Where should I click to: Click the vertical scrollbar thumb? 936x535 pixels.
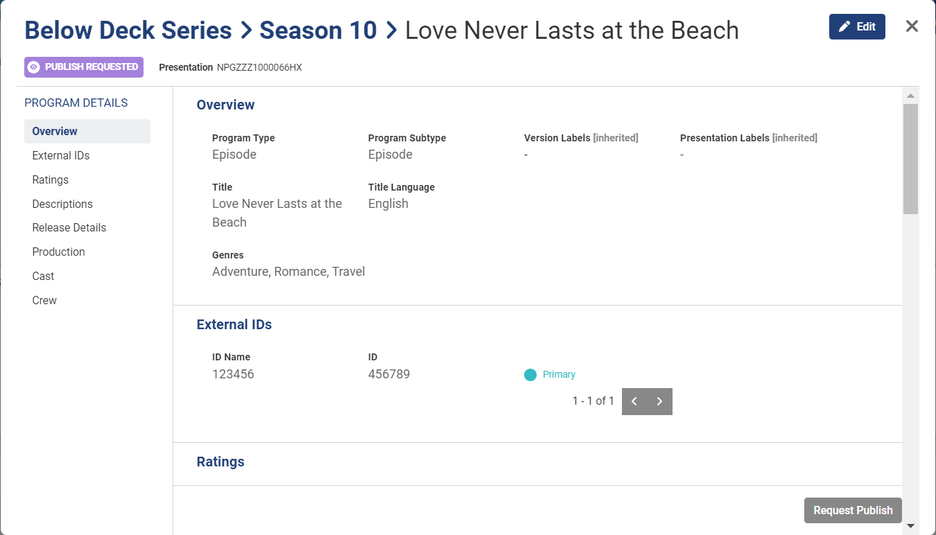[x=910, y=159]
